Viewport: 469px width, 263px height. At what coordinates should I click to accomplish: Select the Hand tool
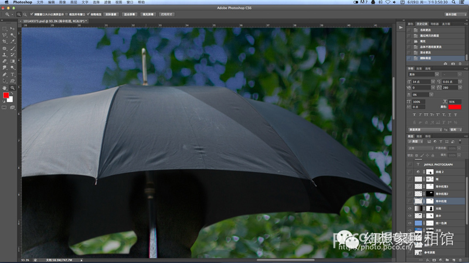5,88
